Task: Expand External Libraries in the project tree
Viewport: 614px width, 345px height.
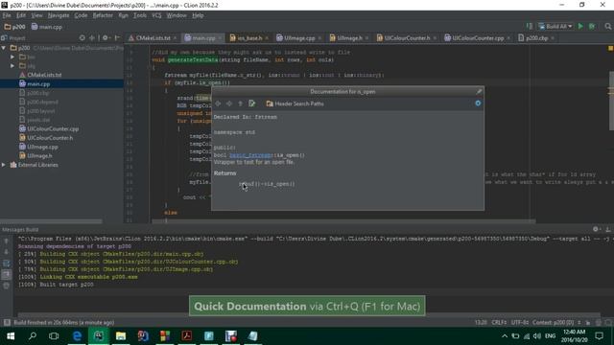Action: [4, 165]
